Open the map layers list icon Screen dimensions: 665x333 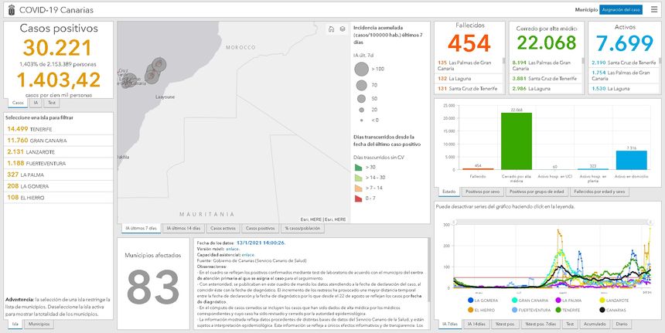[x=342, y=29]
